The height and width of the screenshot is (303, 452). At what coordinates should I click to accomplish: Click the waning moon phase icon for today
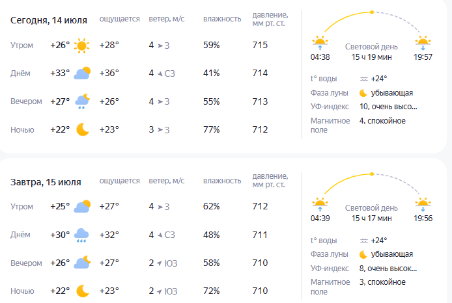coord(363,93)
